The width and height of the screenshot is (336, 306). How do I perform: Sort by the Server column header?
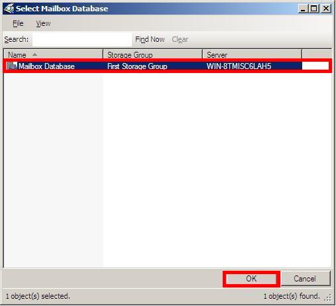[x=252, y=54]
